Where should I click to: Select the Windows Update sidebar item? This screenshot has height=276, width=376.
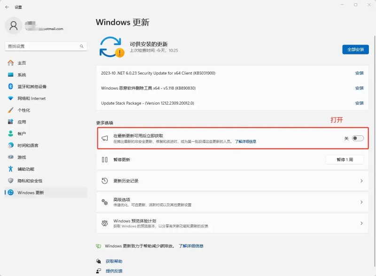[x=46, y=192]
